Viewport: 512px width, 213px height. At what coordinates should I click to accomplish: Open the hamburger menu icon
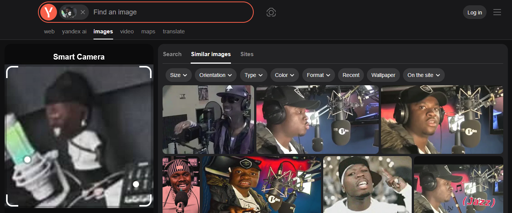click(x=497, y=13)
